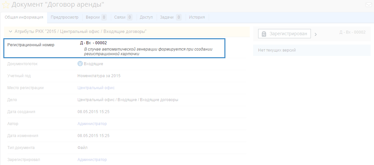Viewport: 374px width, 165px height.
Task: Click the highlighted Регистрационный номер field
Action: [x=115, y=48]
